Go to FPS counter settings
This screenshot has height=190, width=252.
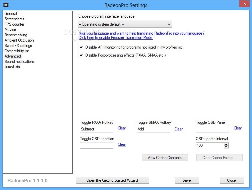(14, 24)
